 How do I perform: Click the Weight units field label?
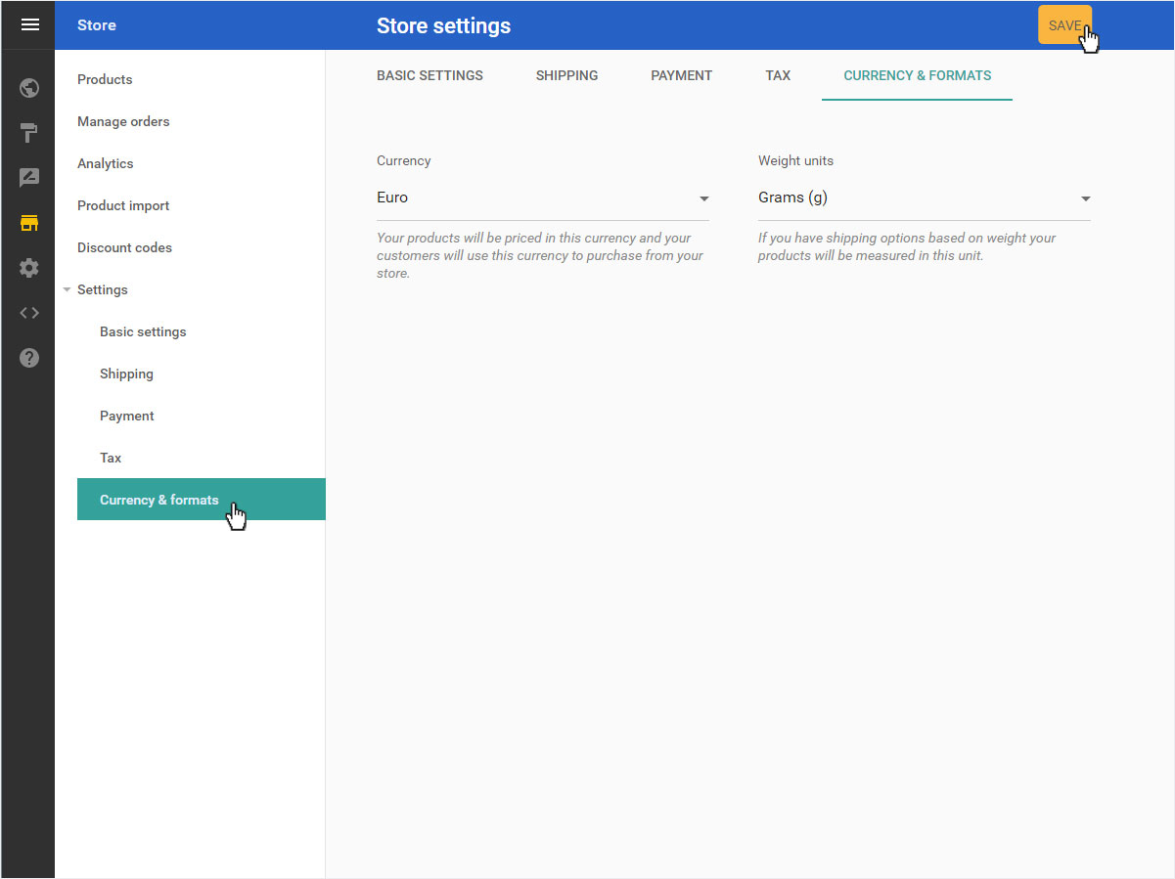click(x=795, y=160)
